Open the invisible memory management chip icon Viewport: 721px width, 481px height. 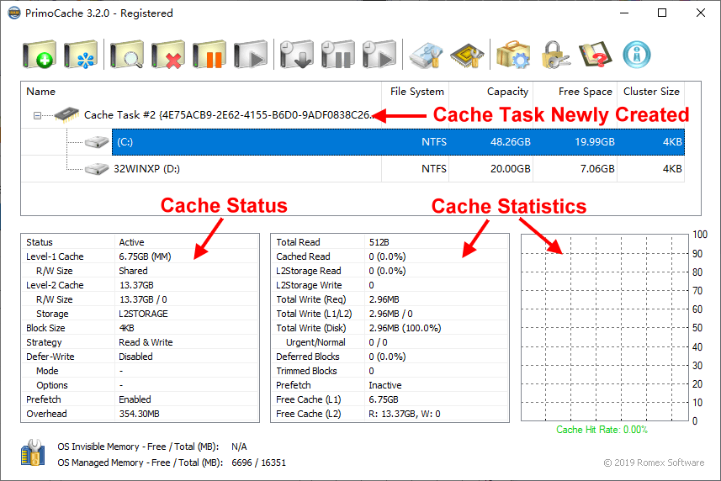467,55
